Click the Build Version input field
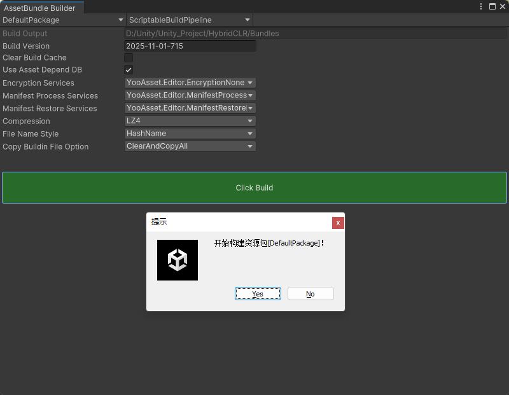 tap(190, 46)
